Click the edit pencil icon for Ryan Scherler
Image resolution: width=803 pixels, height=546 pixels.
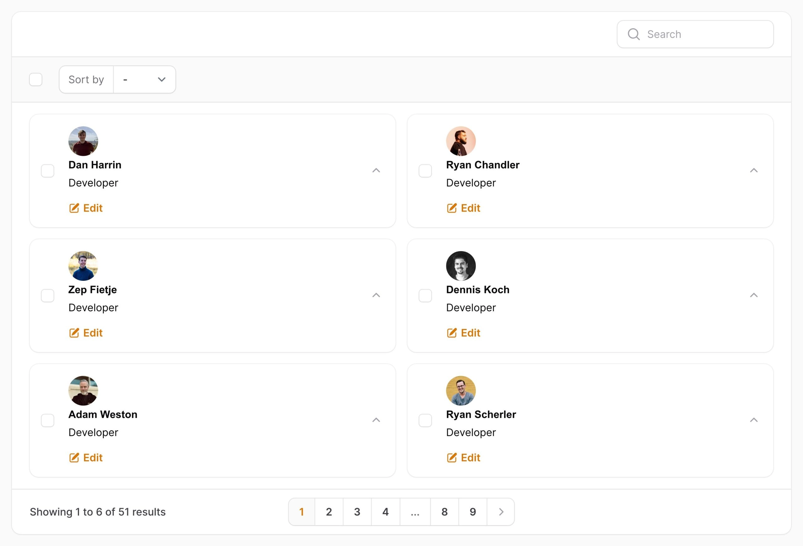click(x=452, y=458)
